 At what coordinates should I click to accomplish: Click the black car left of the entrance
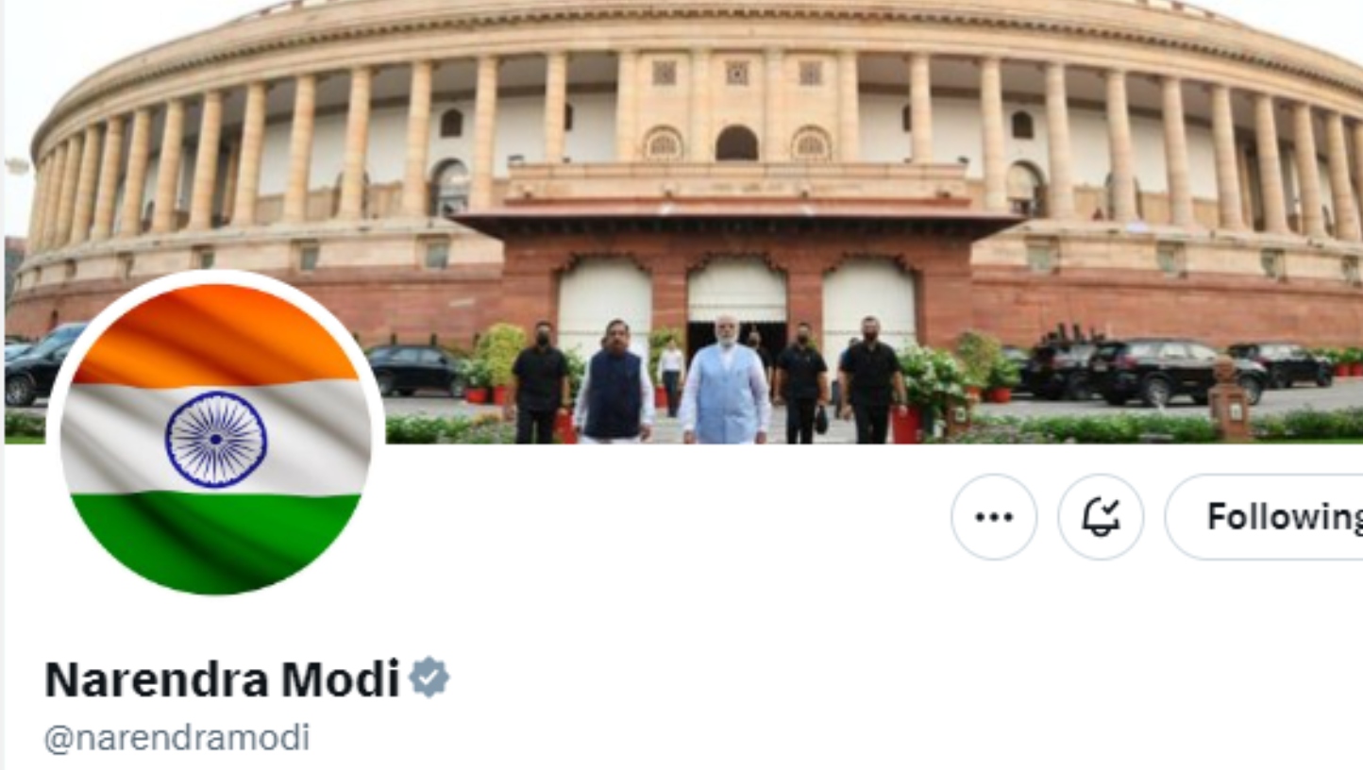415,369
